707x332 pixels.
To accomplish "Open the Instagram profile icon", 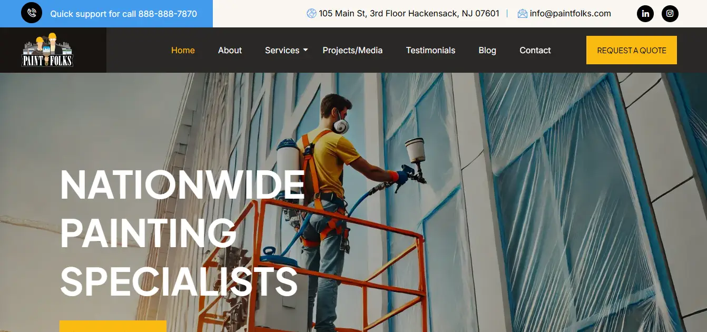I will [670, 14].
